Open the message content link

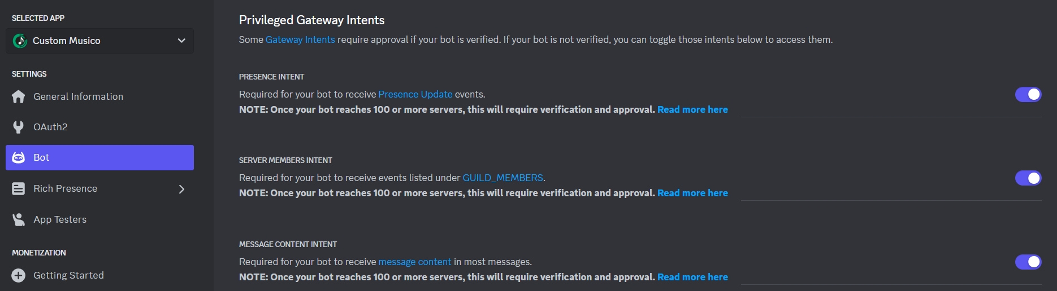414,262
